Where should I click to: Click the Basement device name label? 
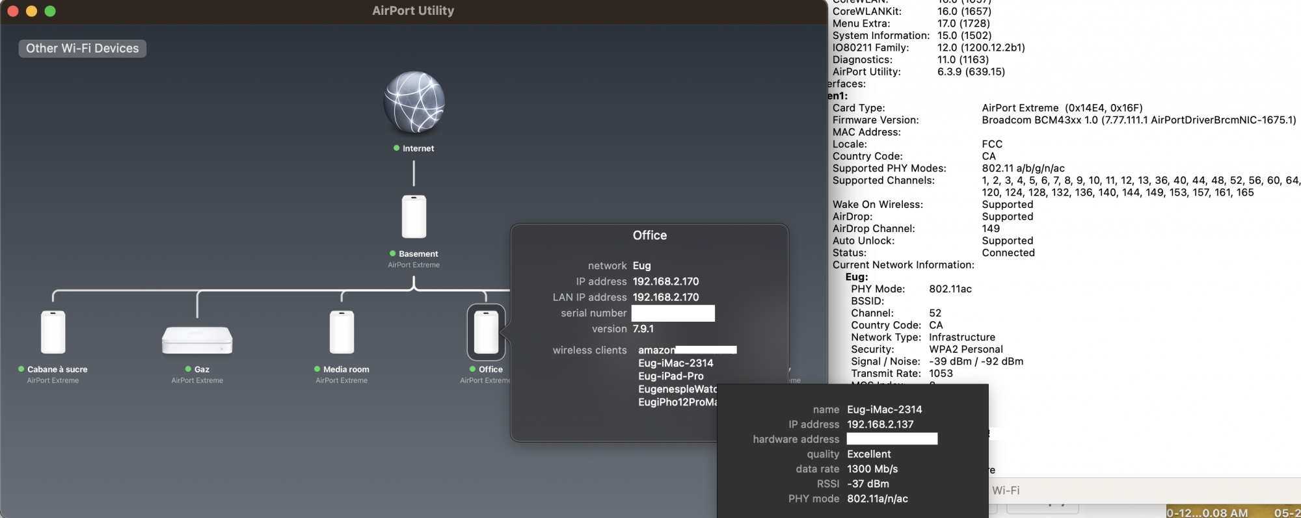pos(418,253)
